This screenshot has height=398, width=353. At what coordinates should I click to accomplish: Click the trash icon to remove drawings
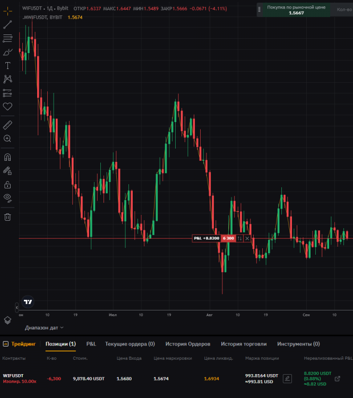tap(7, 217)
